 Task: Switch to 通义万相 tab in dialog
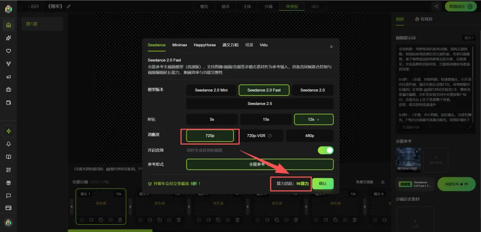tap(230, 45)
